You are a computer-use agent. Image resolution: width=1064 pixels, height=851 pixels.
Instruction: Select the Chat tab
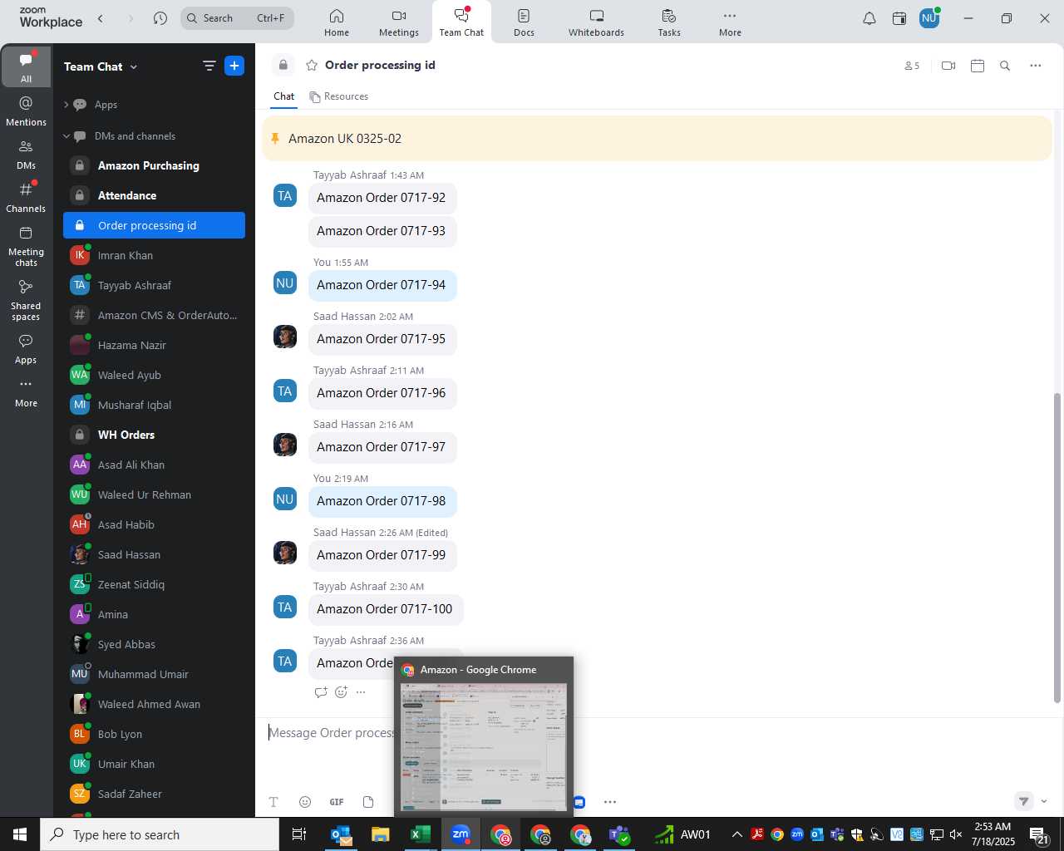(284, 96)
